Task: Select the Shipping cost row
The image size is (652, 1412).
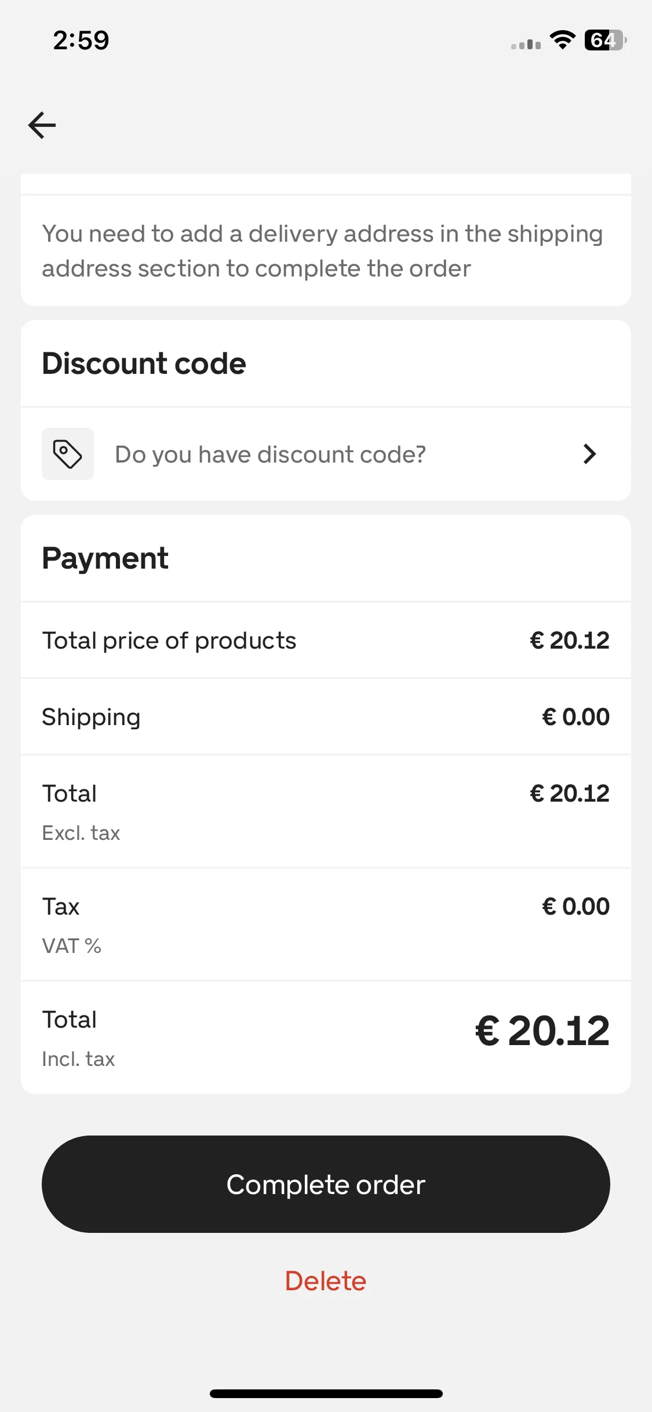Action: point(326,717)
